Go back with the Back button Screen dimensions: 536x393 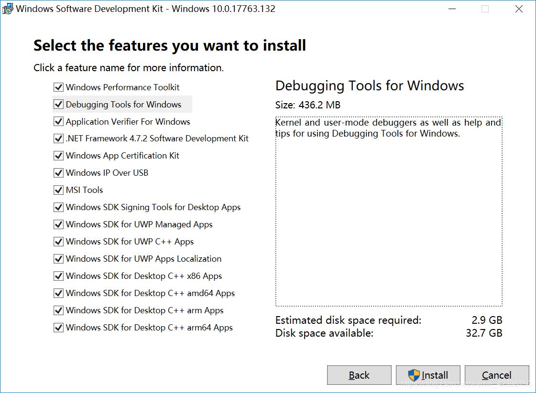click(x=359, y=375)
